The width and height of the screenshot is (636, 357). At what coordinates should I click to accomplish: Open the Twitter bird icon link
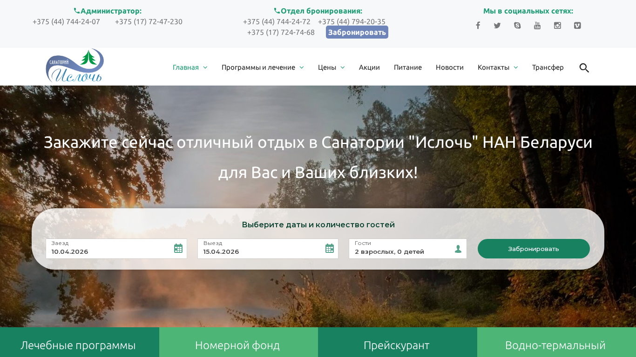[x=497, y=26]
